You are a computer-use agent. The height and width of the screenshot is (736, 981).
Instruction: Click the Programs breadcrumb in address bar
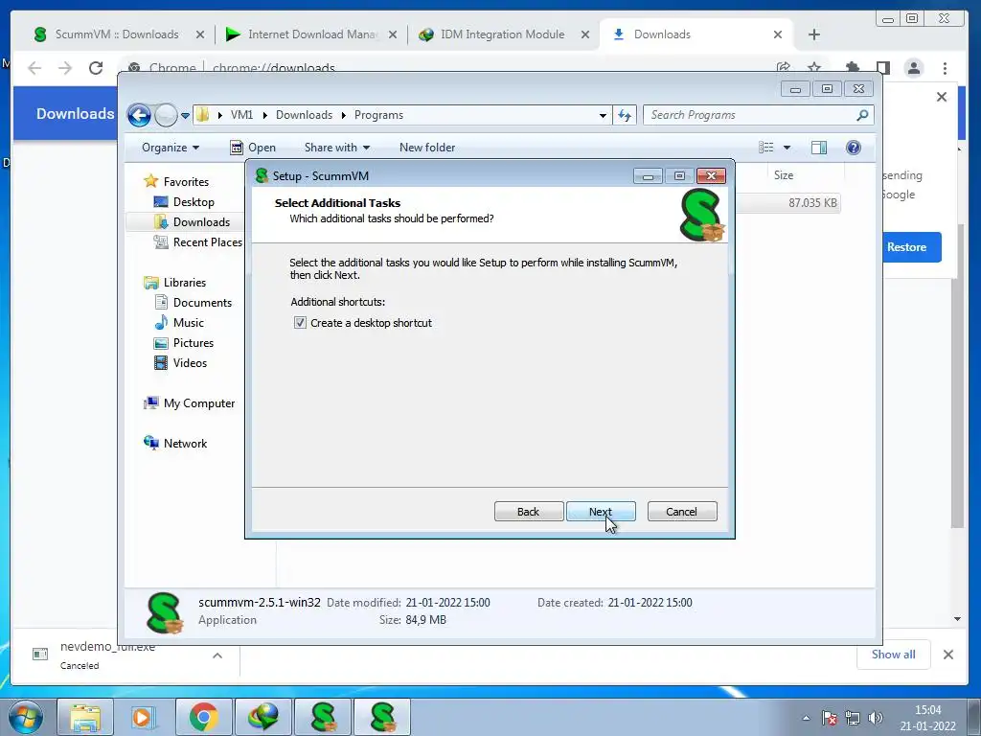(378, 115)
